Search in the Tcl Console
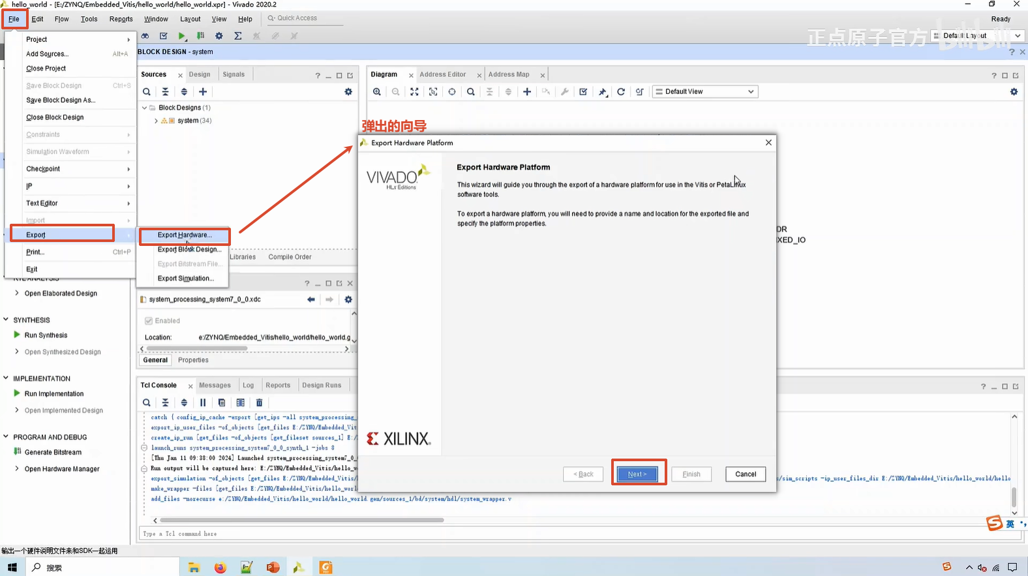This screenshot has width=1028, height=576. (147, 402)
